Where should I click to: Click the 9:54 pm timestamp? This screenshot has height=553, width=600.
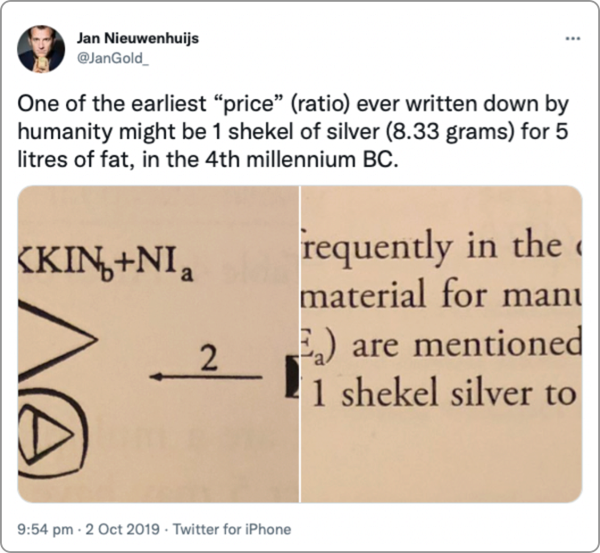(x=46, y=529)
